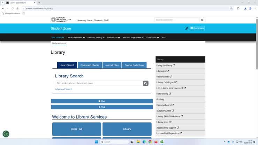Expand Jobs and employment menu
Screen dimensions: 258x145
pos(133,38)
